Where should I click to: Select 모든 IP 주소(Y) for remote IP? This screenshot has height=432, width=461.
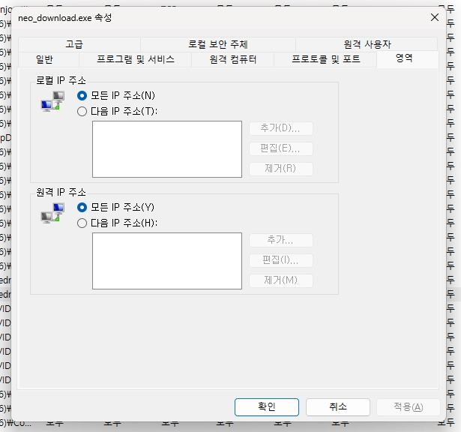82,207
